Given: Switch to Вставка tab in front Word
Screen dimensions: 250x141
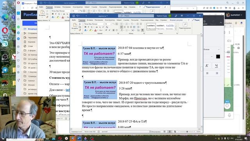Looking at the screenshot, I should 90,20.
